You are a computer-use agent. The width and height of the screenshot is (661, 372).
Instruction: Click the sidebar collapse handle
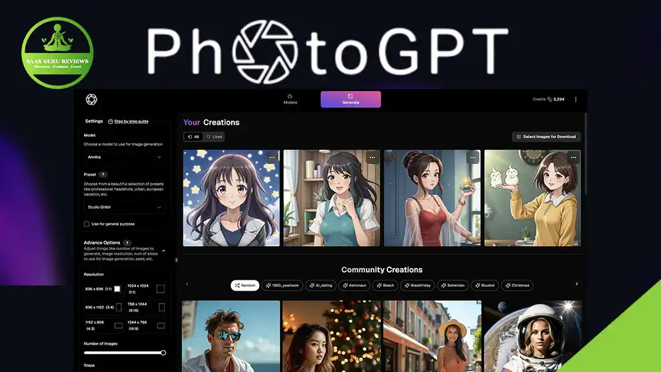[176, 260]
